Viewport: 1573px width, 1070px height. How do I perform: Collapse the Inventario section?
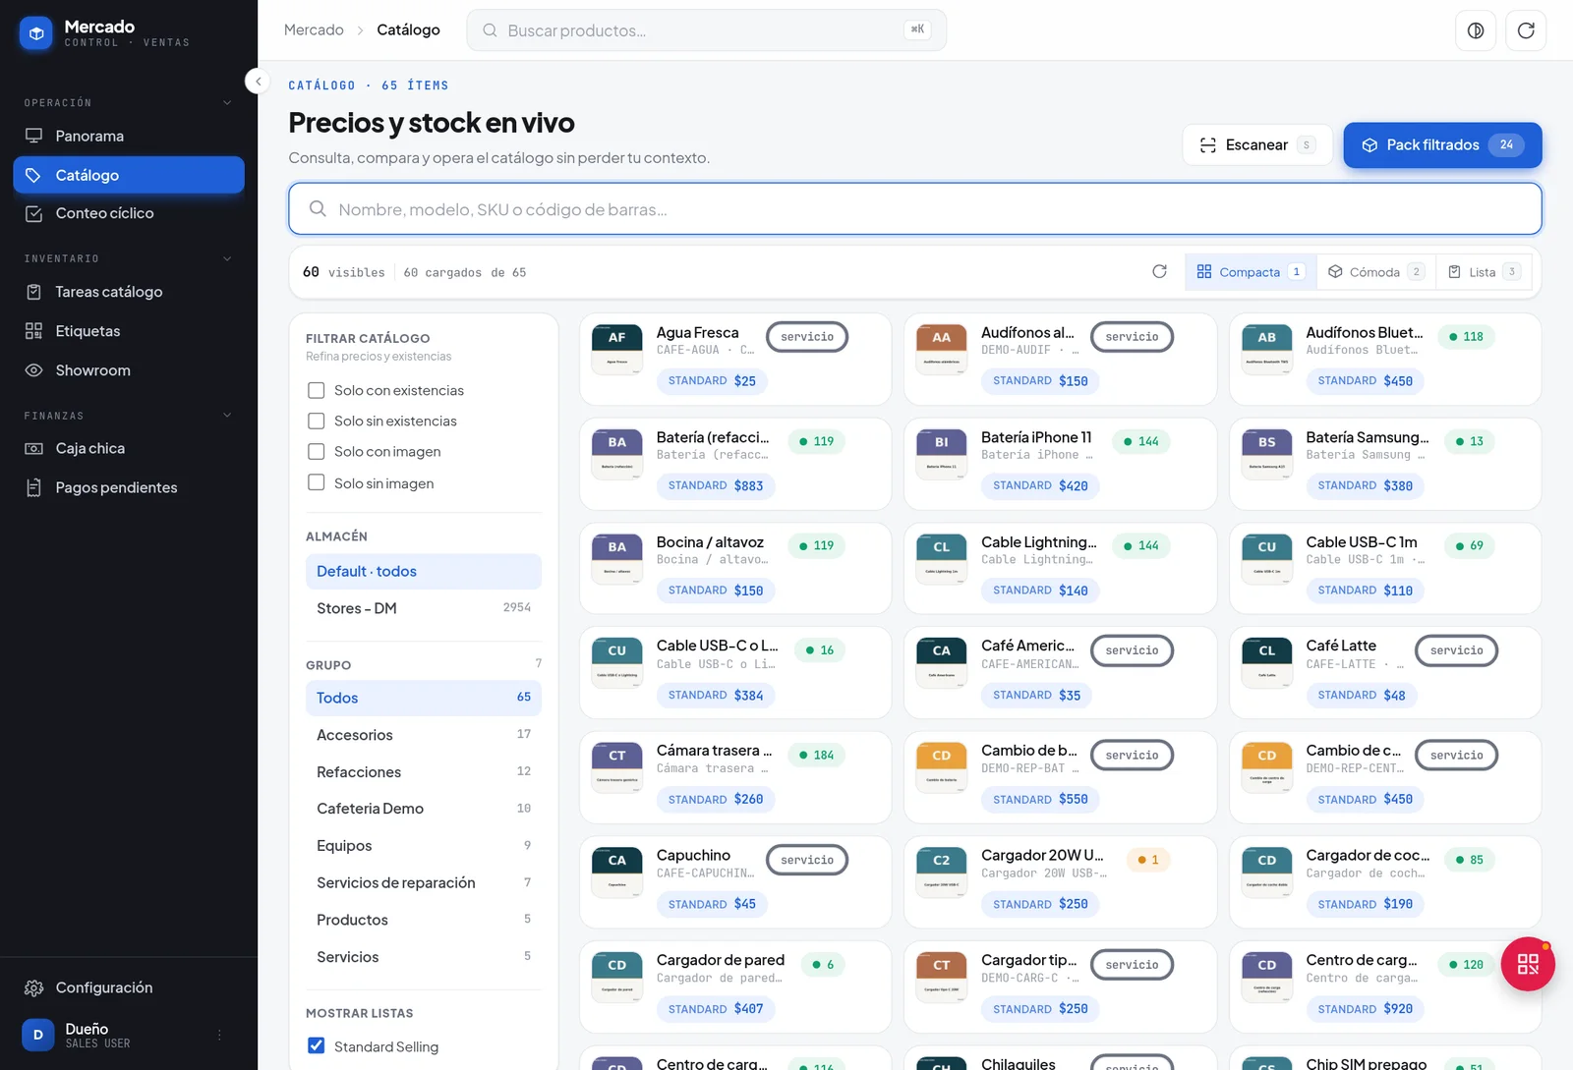coord(227,259)
